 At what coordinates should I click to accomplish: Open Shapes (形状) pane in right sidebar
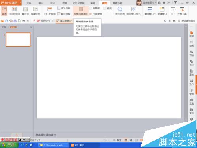point(191,63)
